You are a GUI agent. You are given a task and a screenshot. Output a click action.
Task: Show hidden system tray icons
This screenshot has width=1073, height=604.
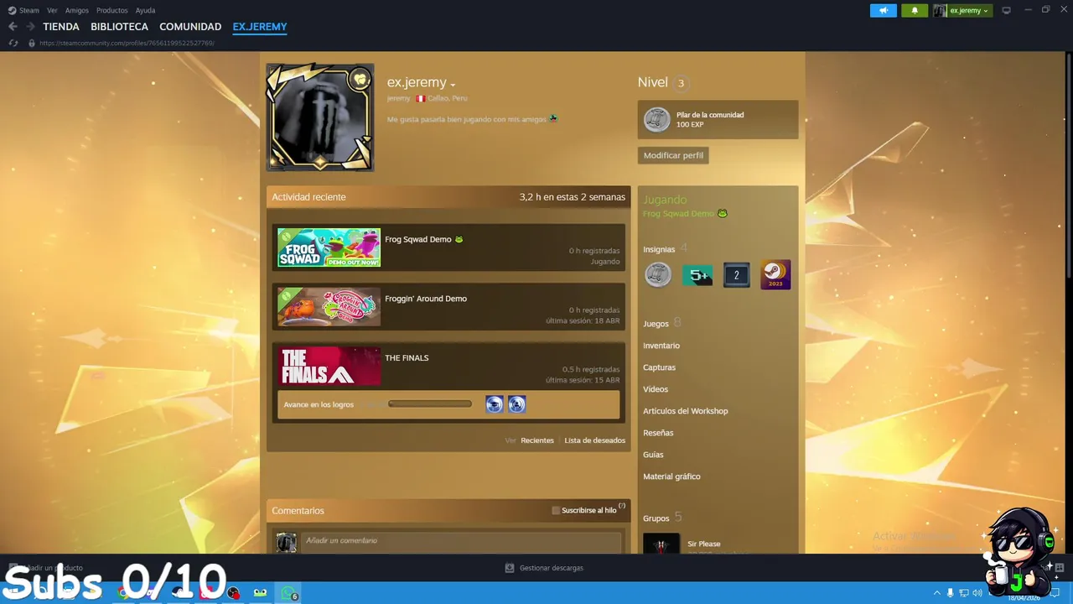pyautogui.click(x=937, y=593)
